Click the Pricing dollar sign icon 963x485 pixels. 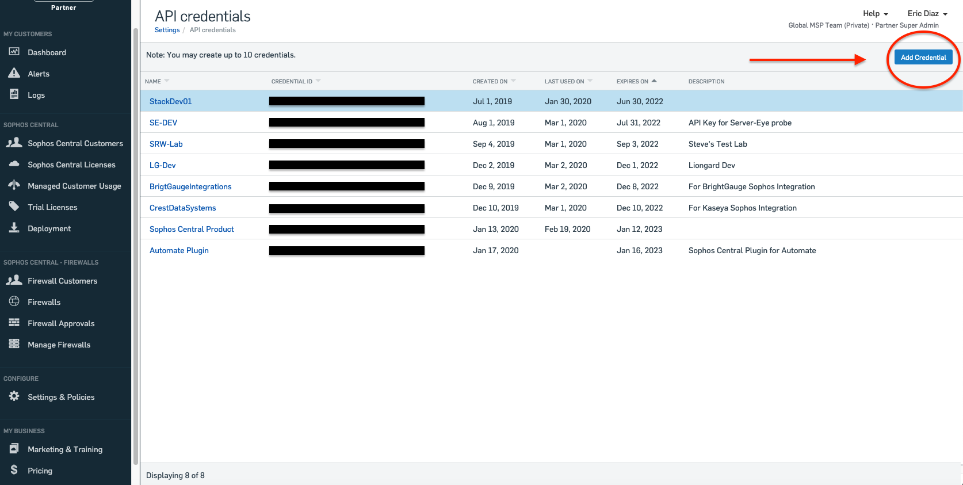pos(14,470)
